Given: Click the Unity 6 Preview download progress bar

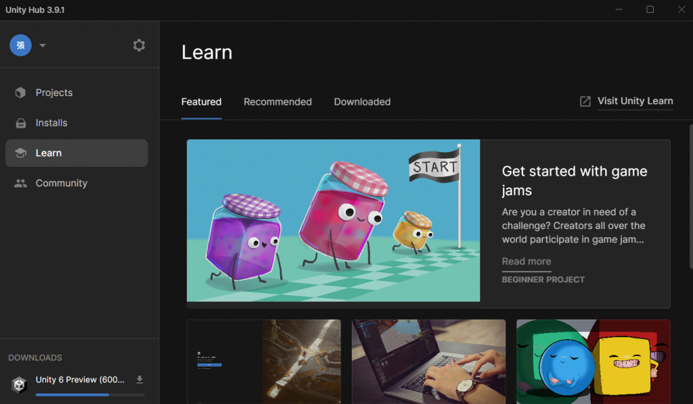Looking at the screenshot, I should point(90,395).
